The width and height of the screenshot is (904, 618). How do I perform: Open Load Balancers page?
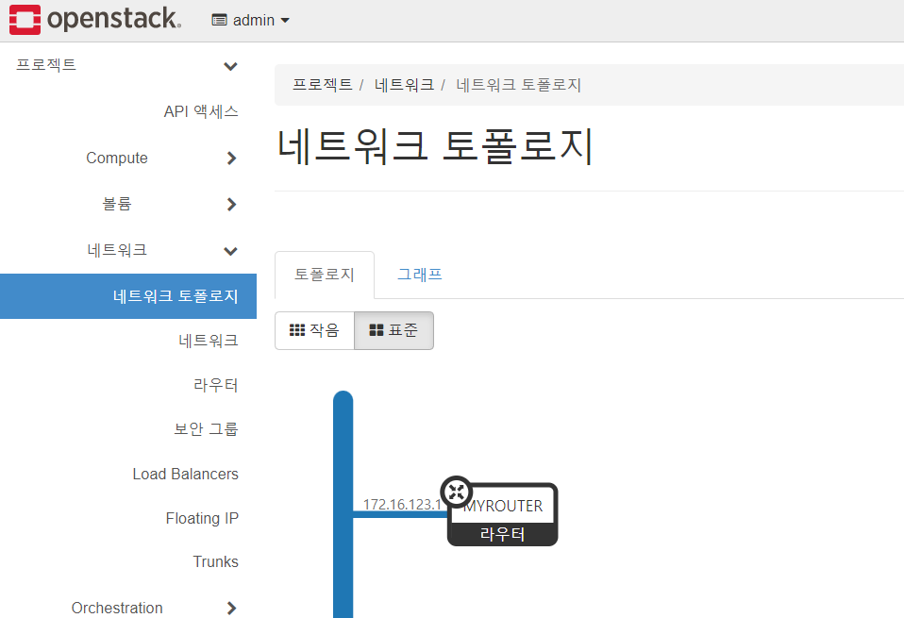click(185, 474)
